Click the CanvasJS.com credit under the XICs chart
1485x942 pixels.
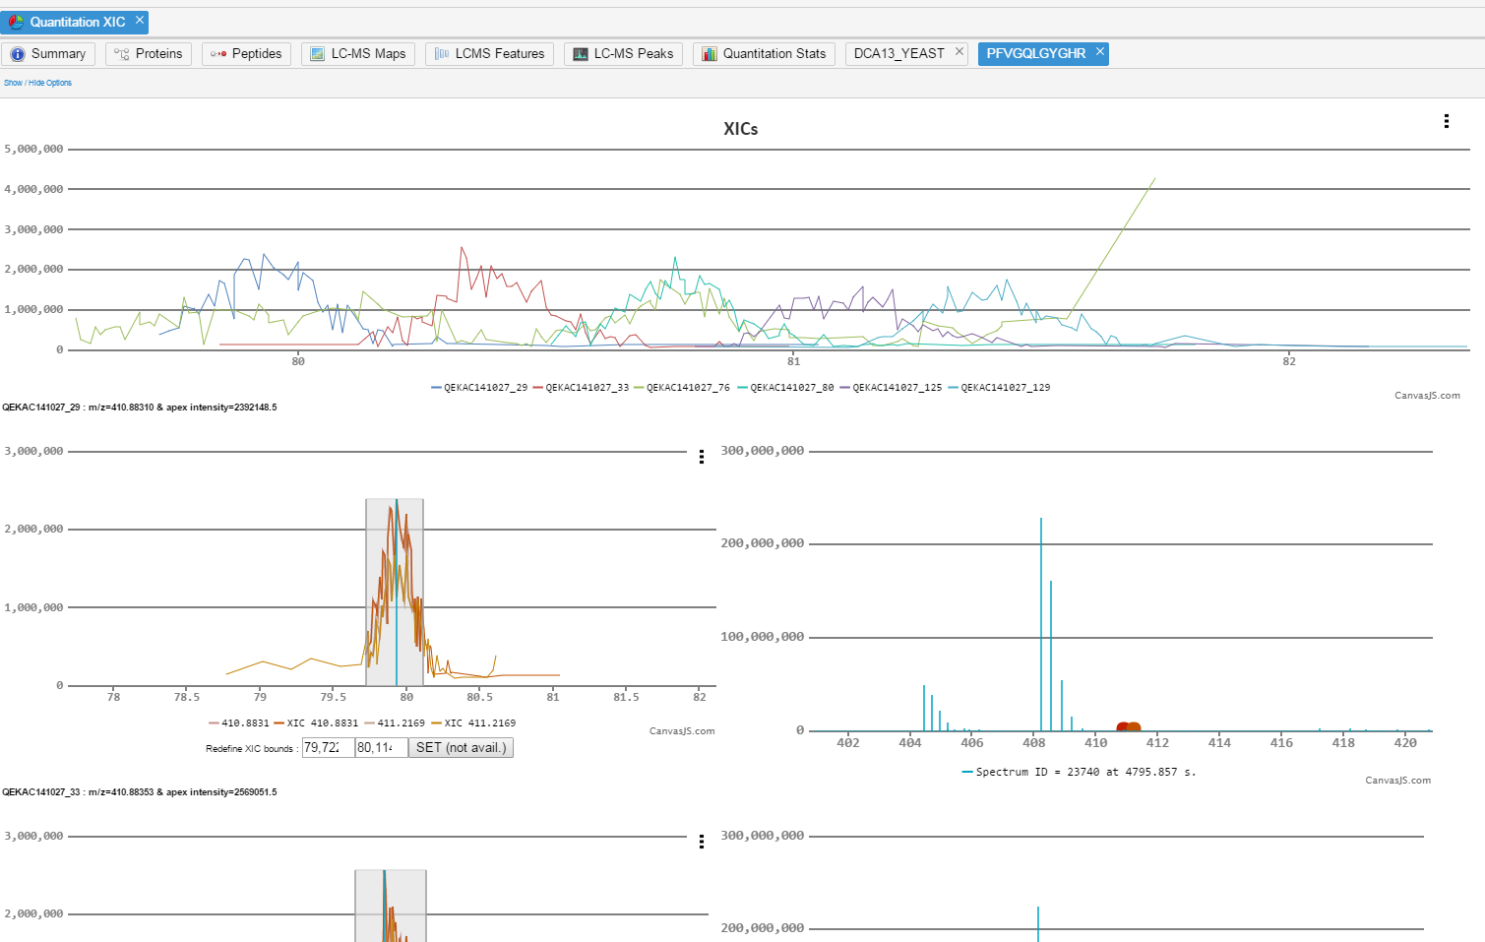click(x=1427, y=396)
